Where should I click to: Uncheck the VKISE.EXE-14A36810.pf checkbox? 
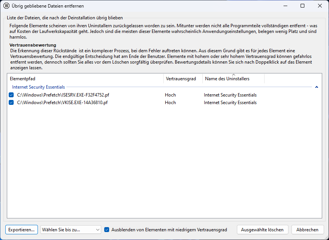coord(11,103)
